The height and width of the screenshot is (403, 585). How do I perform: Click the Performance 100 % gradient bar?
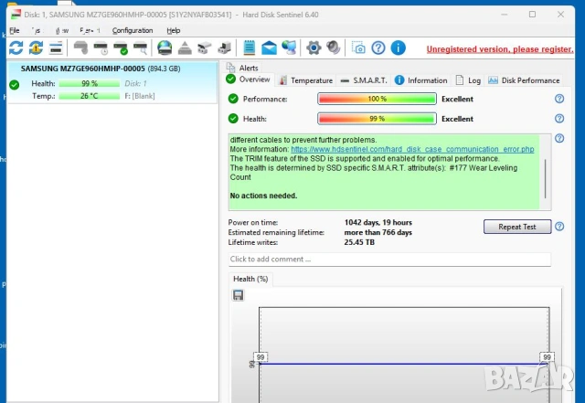[x=377, y=99]
